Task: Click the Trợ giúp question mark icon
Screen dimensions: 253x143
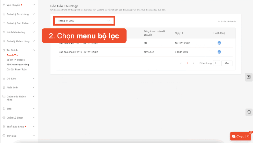Action: click(4, 136)
